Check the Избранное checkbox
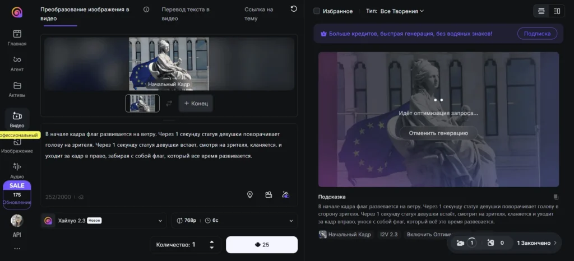Screen dimensions: 574x261 click(317, 11)
